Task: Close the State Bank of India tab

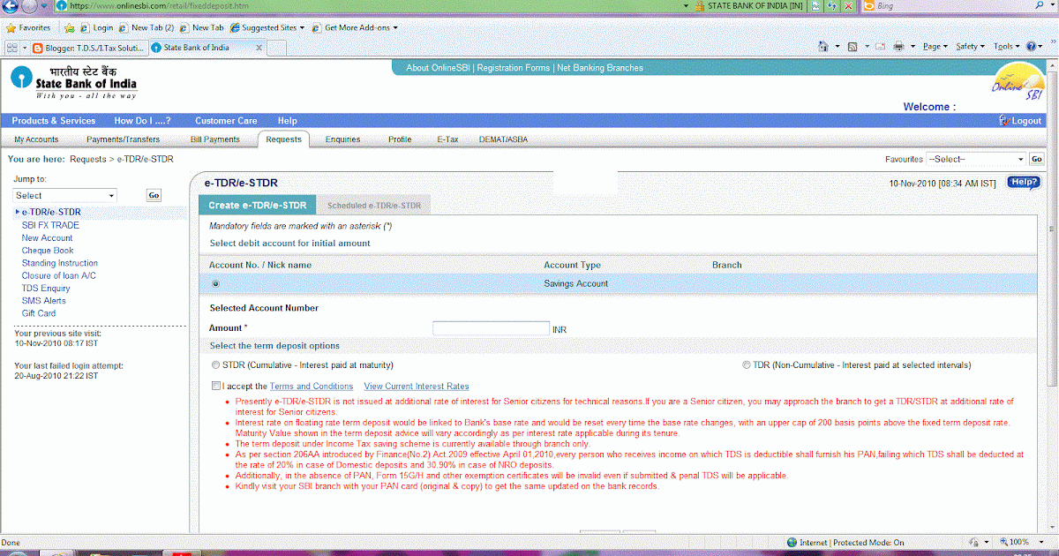Action: [x=257, y=48]
